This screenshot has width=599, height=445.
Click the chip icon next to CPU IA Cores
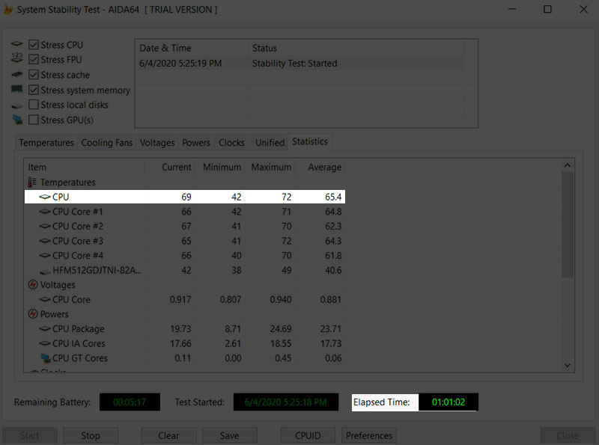45,343
